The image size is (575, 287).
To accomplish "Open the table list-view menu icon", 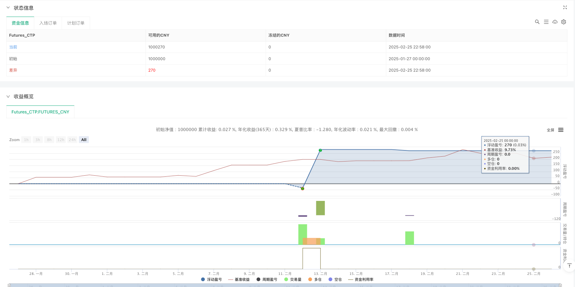I will [546, 22].
